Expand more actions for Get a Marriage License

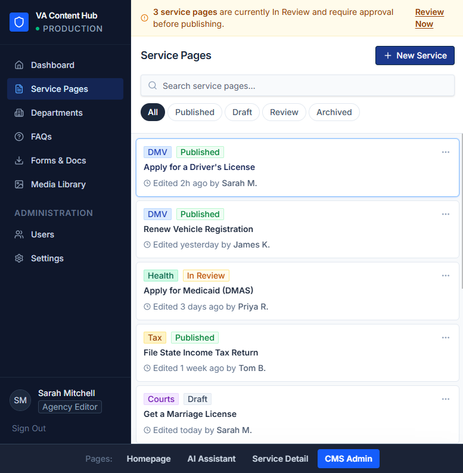(x=445, y=399)
